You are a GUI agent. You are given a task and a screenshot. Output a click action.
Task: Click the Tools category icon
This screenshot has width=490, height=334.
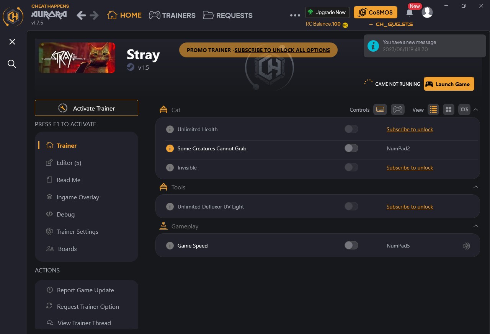pos(163,187)
